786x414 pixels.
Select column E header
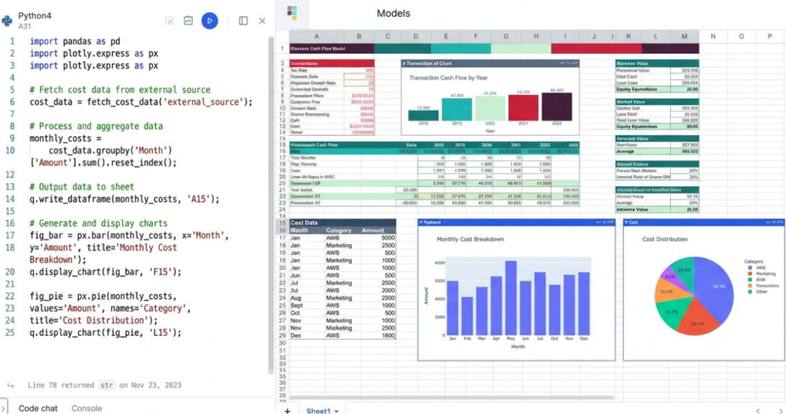pyautogui.click(x=446, y=36)
